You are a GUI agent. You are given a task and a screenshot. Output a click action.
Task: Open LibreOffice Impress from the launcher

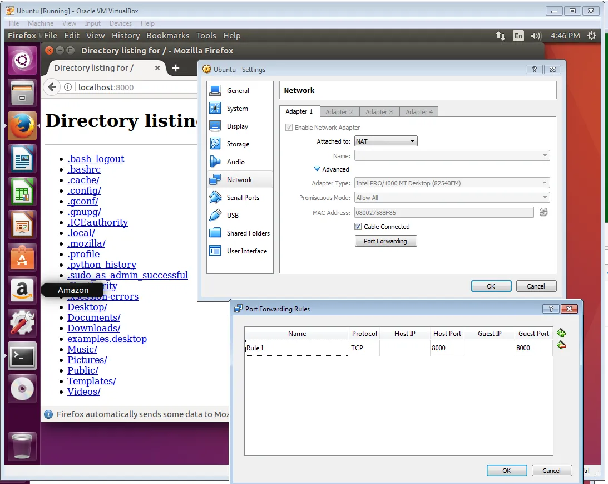point(22,224)
